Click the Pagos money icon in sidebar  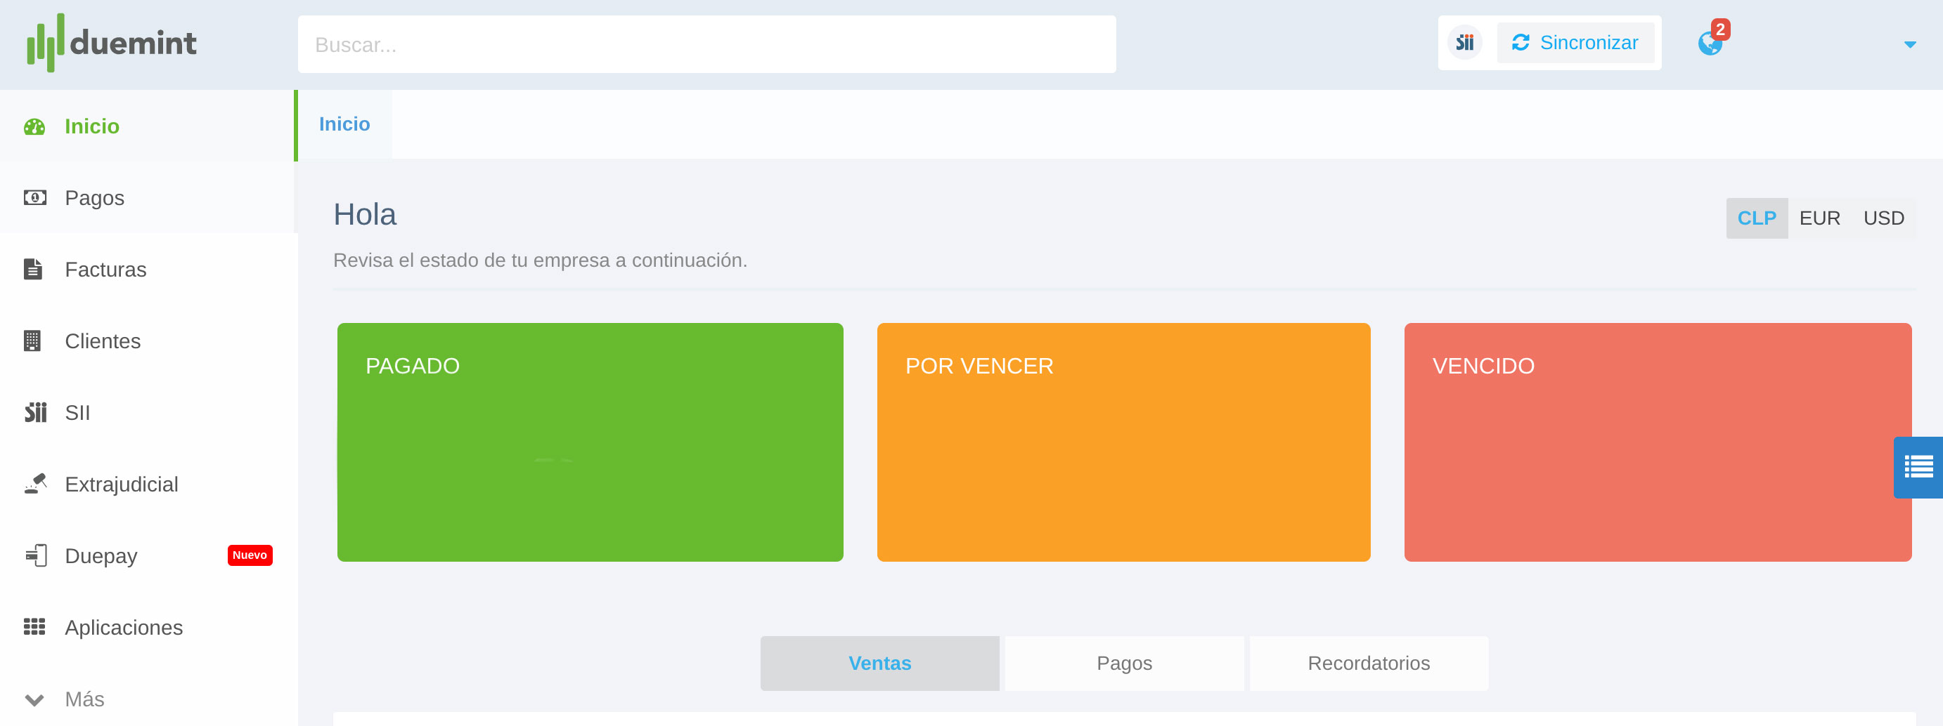[34, 198]
